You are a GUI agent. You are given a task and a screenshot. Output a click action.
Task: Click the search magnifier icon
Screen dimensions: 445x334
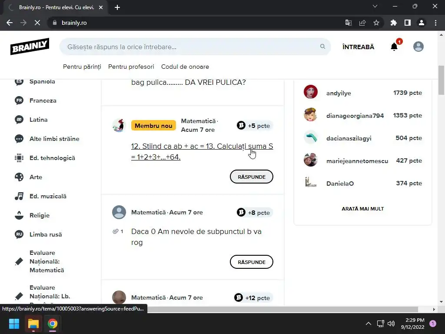(323, 46)
